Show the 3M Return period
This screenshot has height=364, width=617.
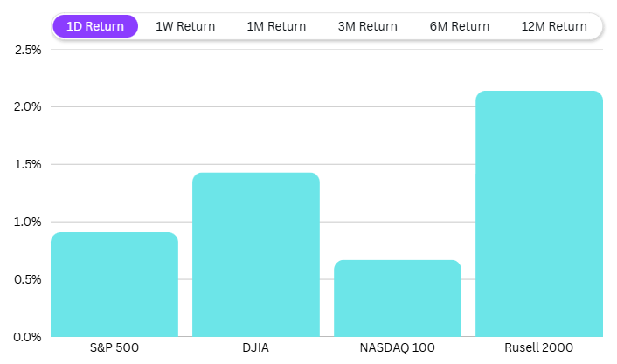368,26
